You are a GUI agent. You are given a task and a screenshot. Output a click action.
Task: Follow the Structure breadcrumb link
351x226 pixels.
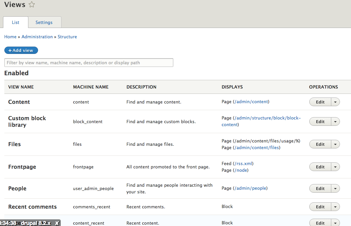tap(67, 37)
